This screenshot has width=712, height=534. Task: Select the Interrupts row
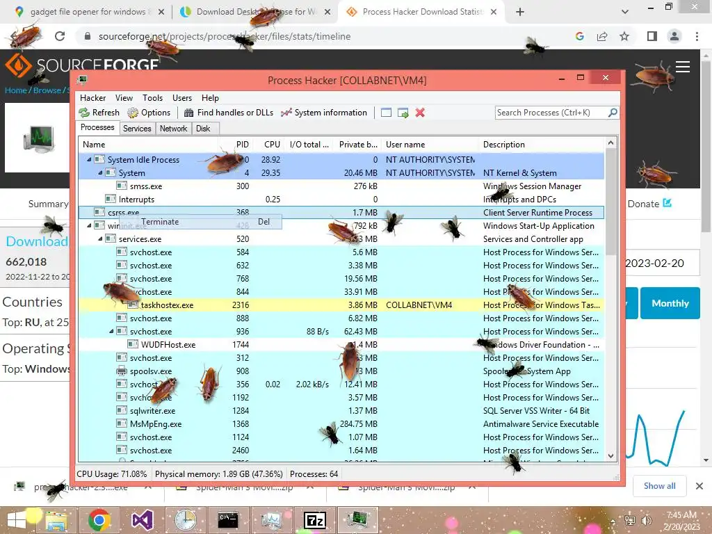(341, 199)
